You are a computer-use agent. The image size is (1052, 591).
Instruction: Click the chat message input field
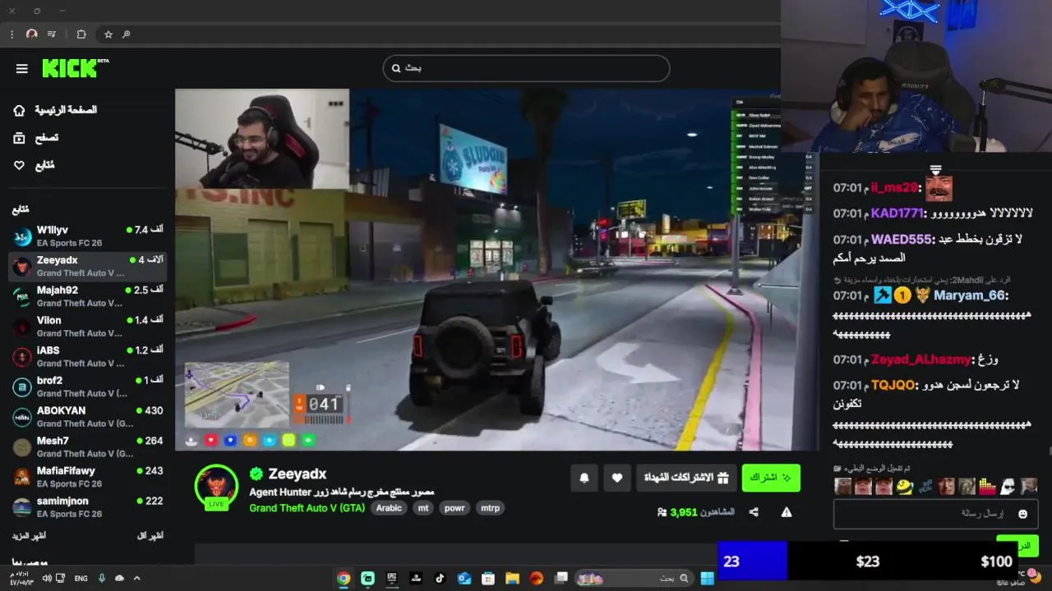click(935, 514)
